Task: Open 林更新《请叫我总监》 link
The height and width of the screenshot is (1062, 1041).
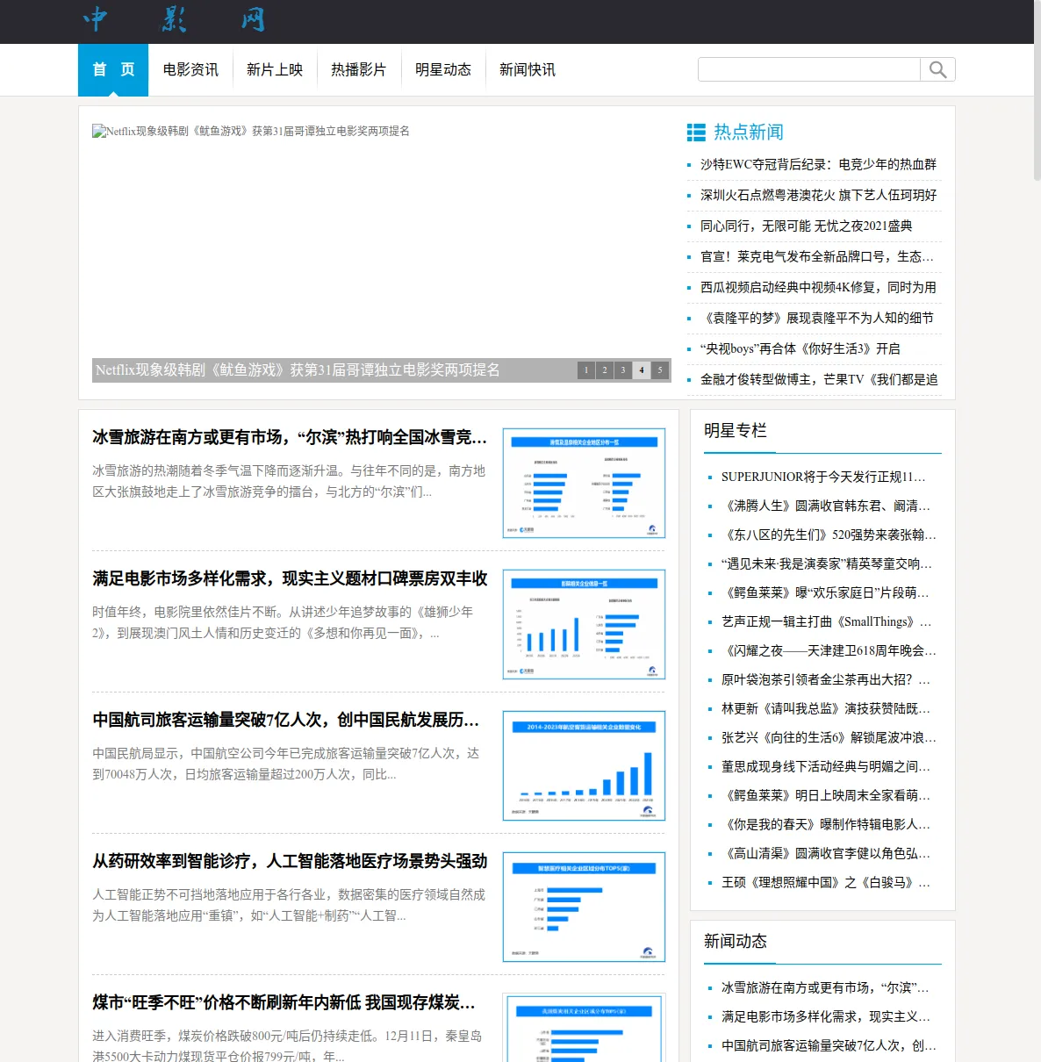Action: coord(826,708)
